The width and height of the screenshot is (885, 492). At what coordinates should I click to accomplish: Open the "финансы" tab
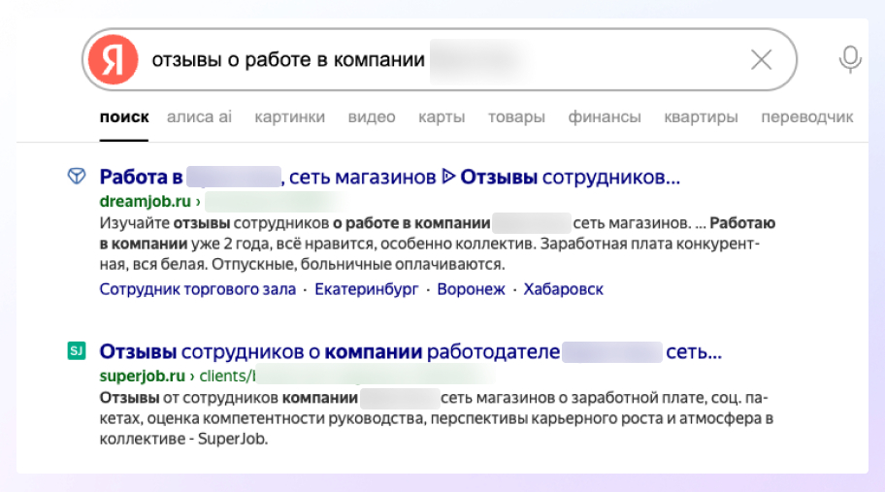[605, 117]
